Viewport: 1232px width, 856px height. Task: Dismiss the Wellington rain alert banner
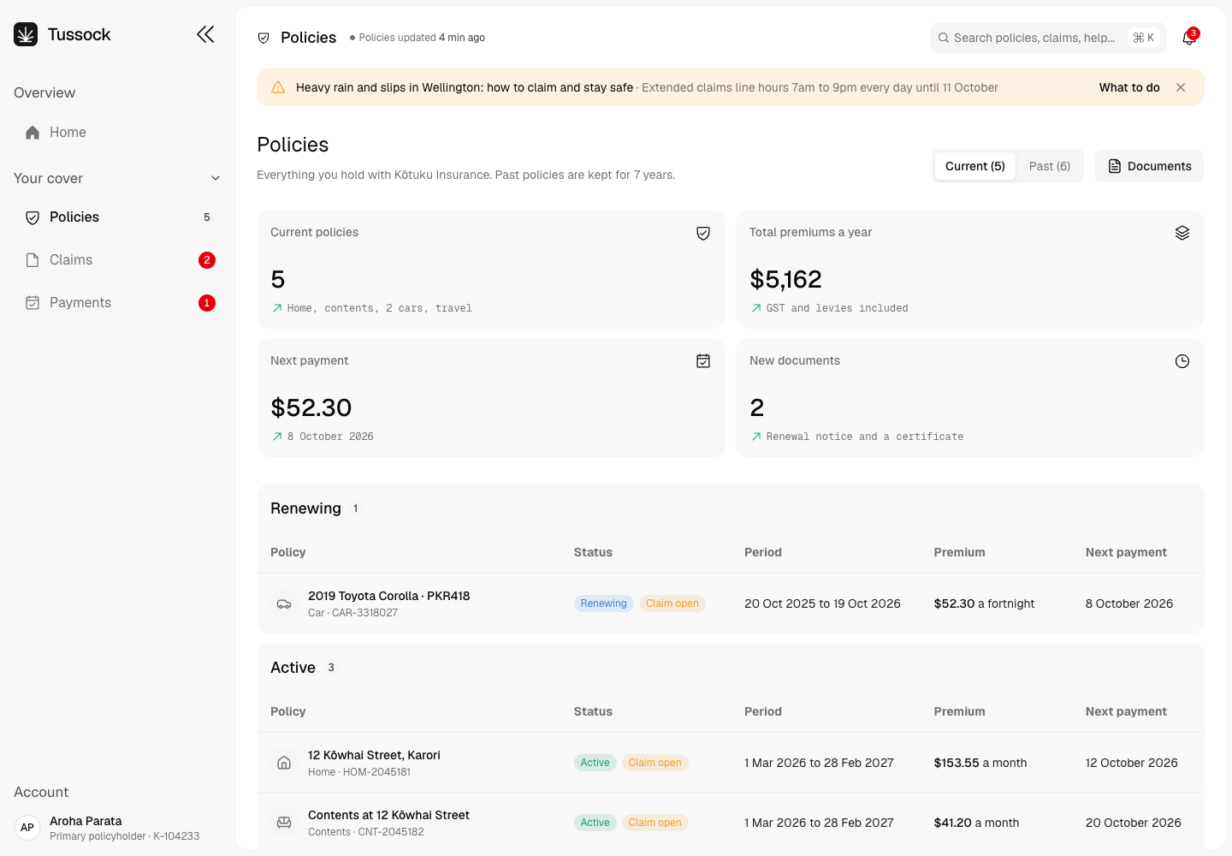[1181, 87]
